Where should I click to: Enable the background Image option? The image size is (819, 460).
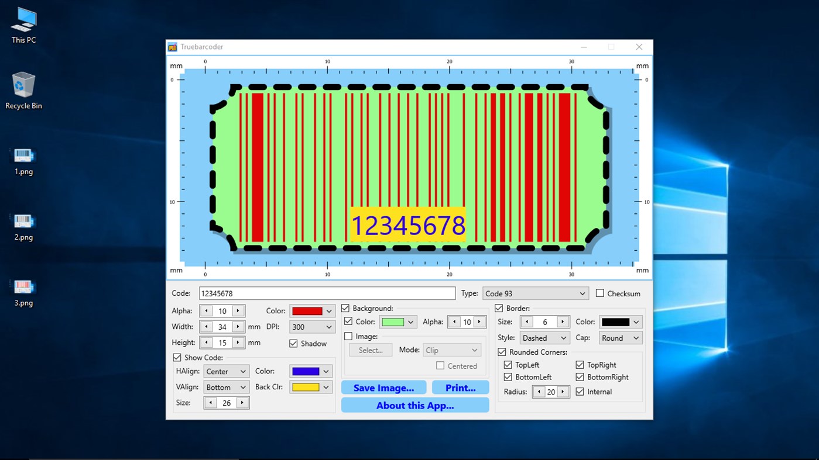(x=348, y=336)
